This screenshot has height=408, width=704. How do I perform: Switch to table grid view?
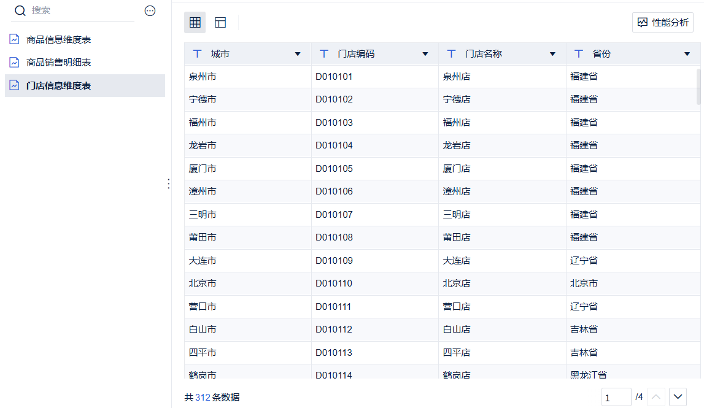(195, 23)
